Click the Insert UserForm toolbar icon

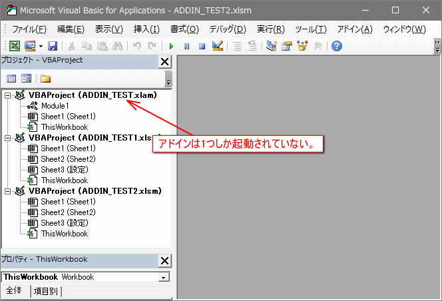click(30, 46)
